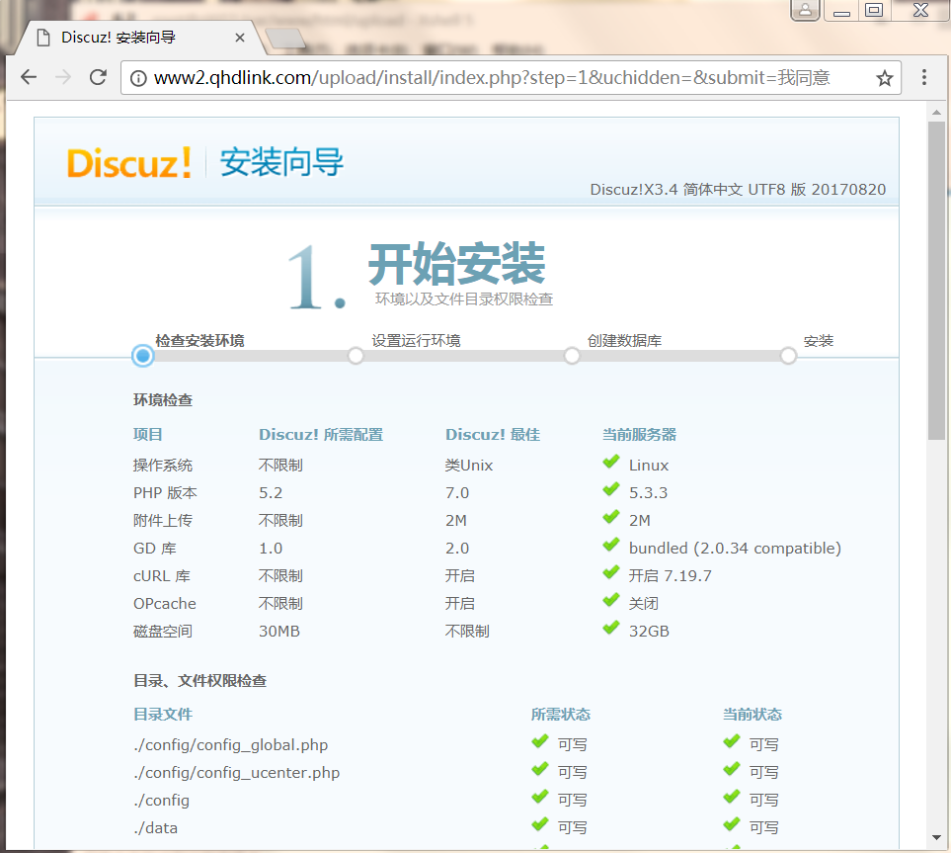Click the check beside bundled GD version
This screenshot has height=853, width=951.
(x=610, y=546)
